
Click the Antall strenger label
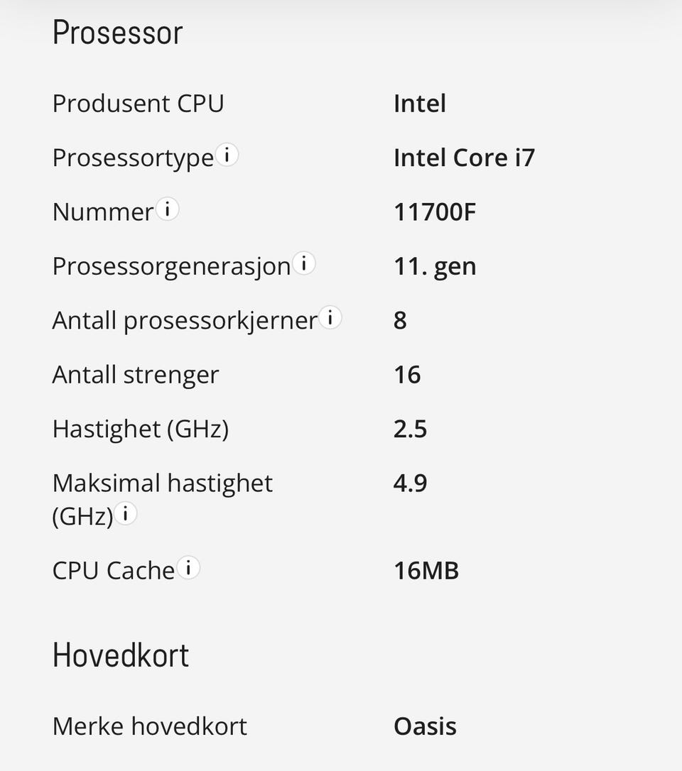click(136, 375)
